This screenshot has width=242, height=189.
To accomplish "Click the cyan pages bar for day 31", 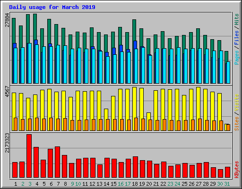I will coord(228,72).
